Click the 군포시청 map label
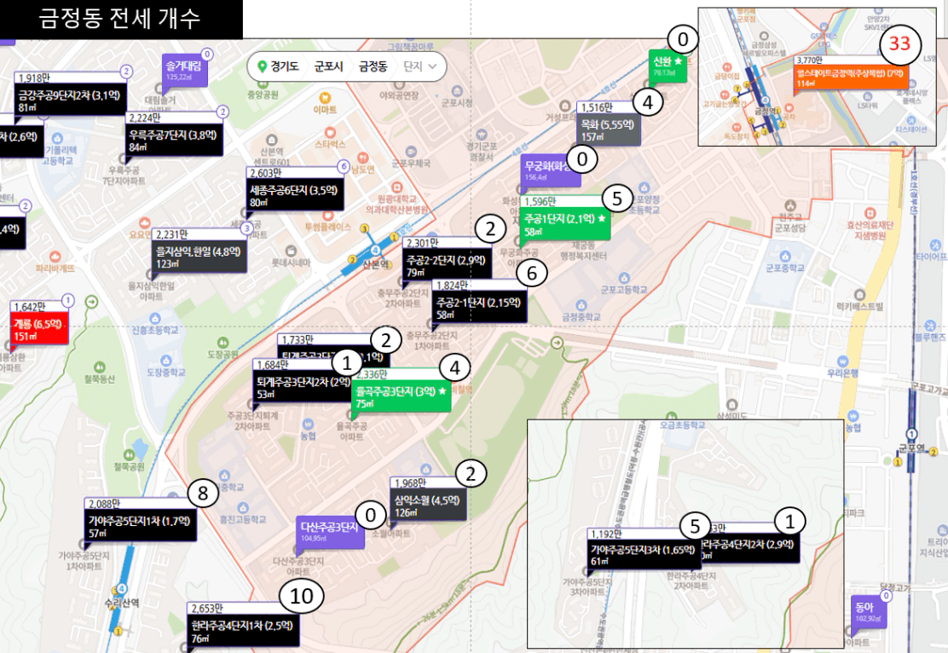948x653 pixels. (456, 103)
